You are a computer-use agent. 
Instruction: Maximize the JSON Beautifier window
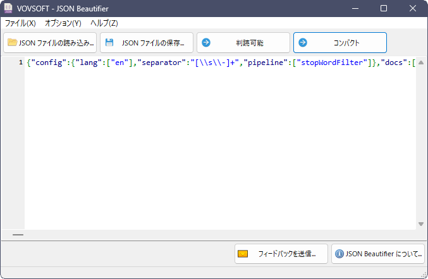[384, 8]
